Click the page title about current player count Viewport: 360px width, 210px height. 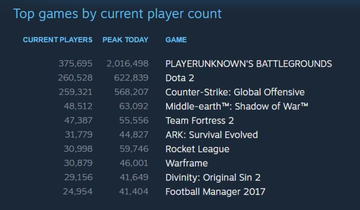coord(117,14)
